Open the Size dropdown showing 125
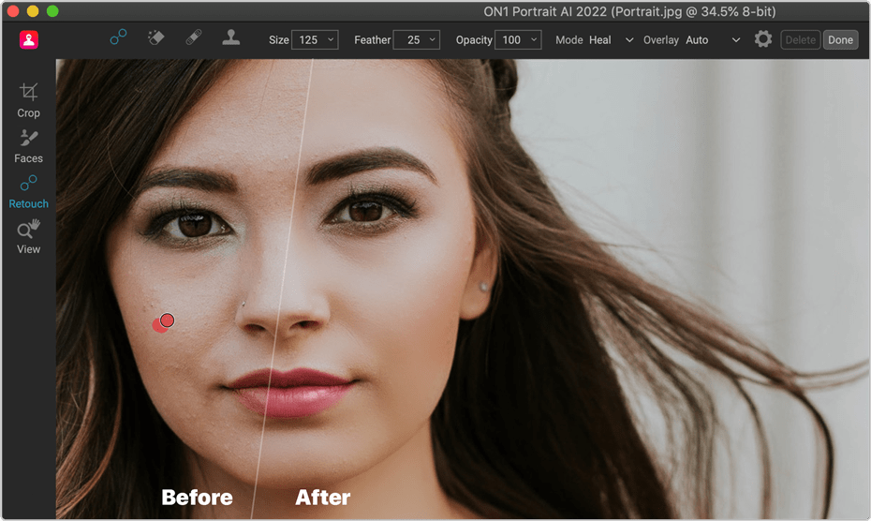871x521 pixels. click(315, 40)
